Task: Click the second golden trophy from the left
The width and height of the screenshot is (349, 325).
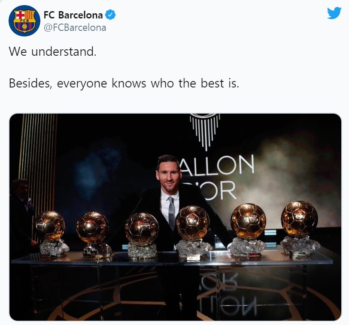Action: pyautogui.click(x=94, y=235)
